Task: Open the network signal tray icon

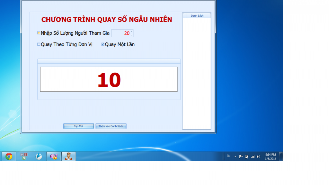Action: [x=253, y=157]
